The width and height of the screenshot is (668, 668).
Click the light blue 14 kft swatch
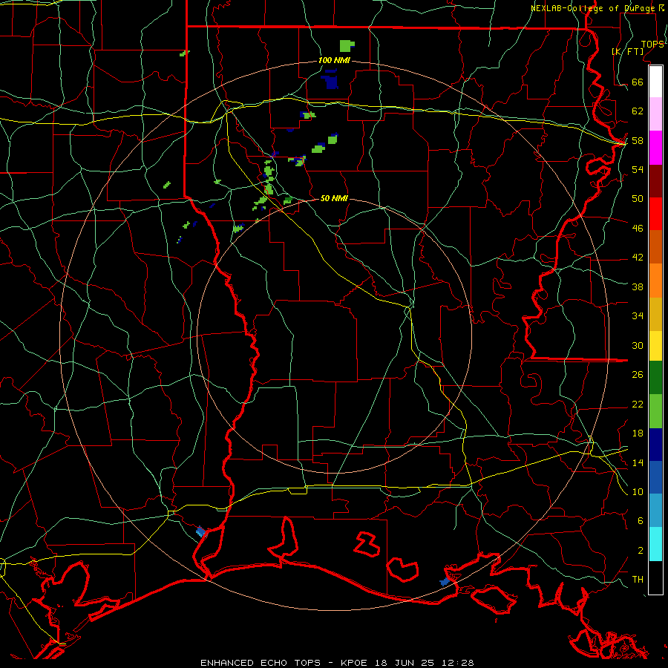point(655,511)
